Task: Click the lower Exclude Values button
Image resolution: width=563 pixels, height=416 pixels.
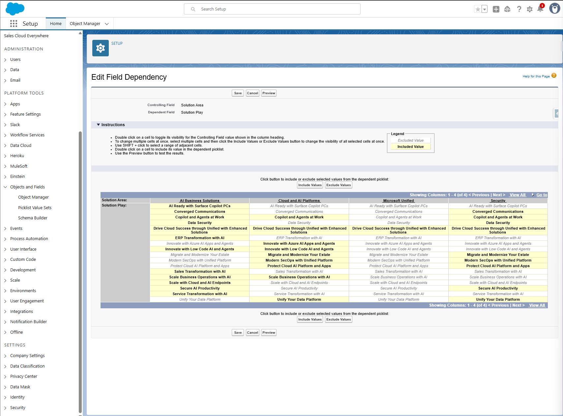Action: [x=339, y=319]
